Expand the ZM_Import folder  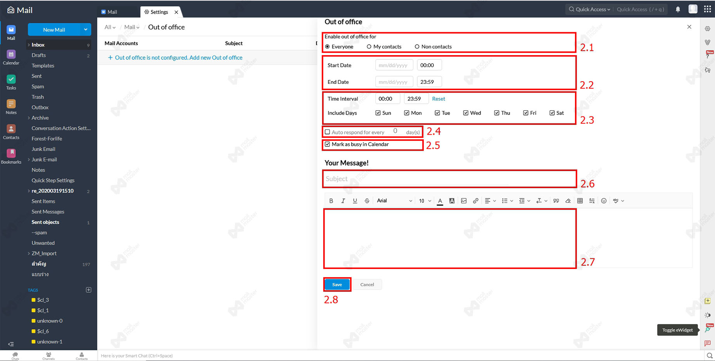(29, 253)
